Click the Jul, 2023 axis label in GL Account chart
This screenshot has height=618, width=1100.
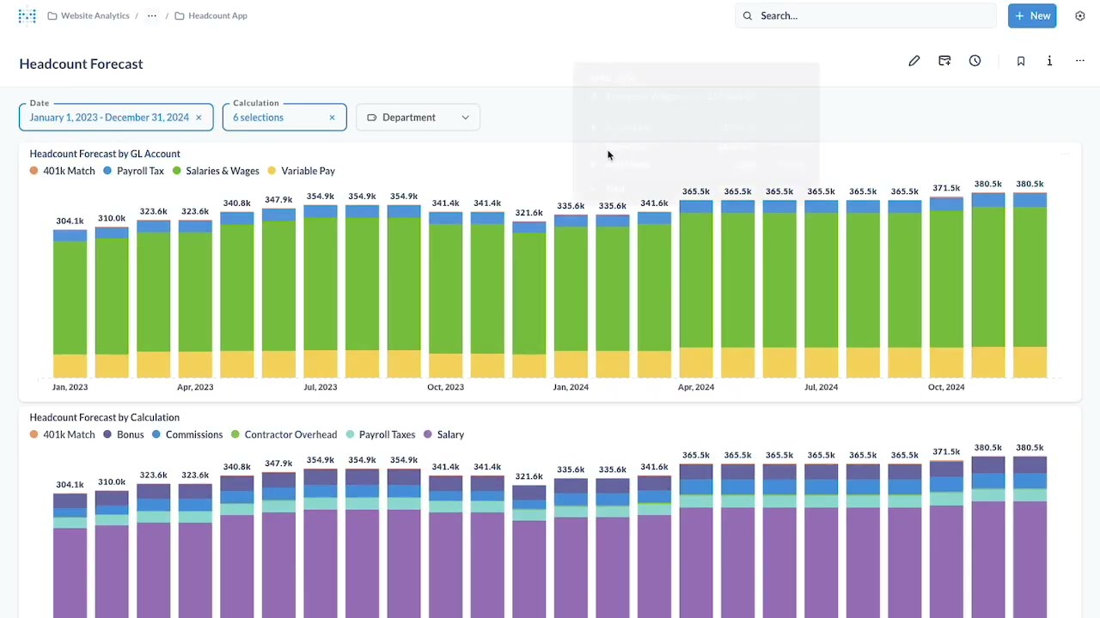coord(321,387)
